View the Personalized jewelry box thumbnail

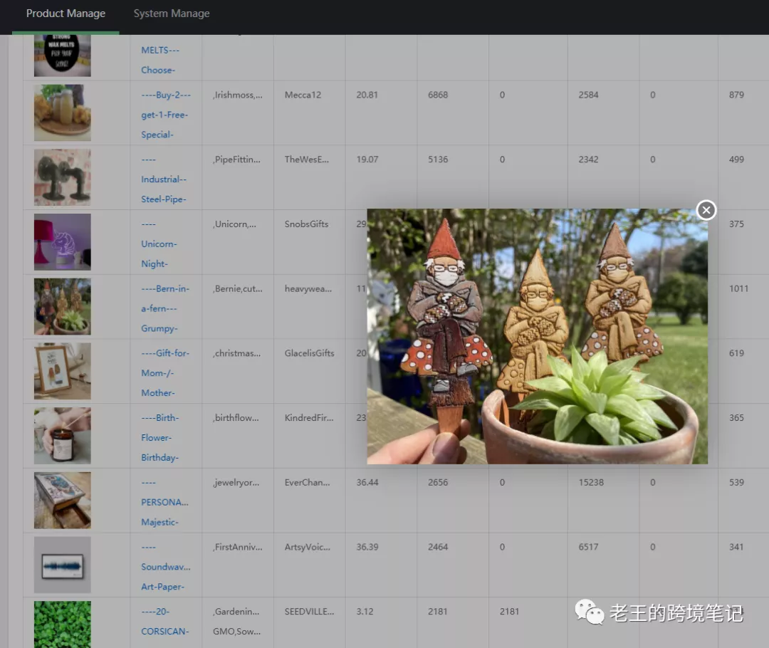[63, 500]
